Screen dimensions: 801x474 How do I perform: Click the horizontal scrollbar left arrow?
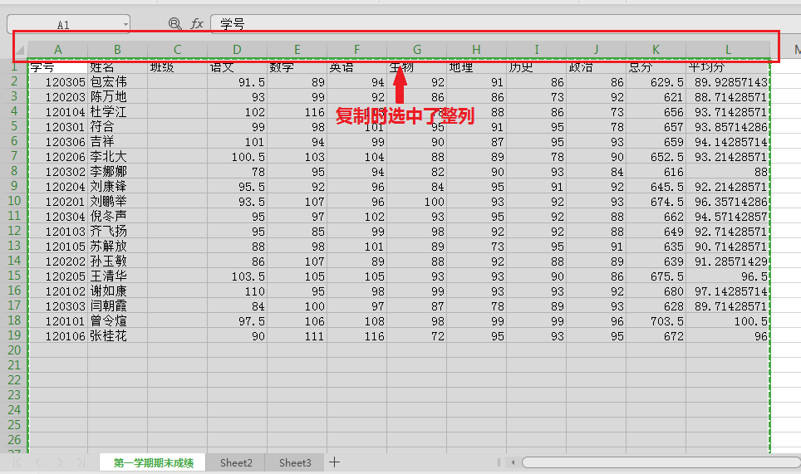point(513,462)
